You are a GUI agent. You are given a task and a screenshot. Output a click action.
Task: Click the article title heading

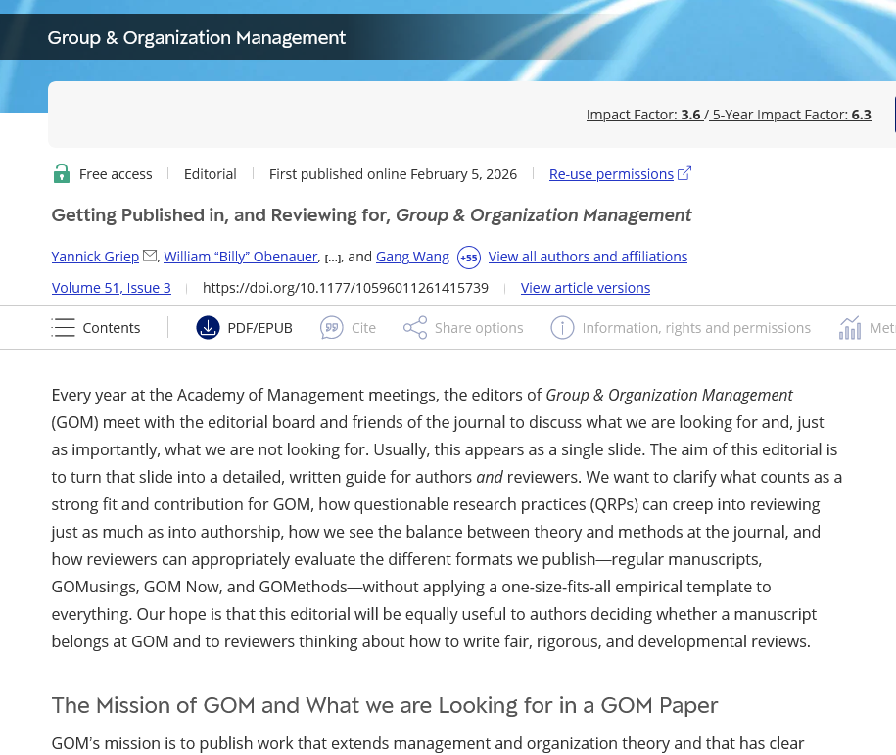click(371, 215)
